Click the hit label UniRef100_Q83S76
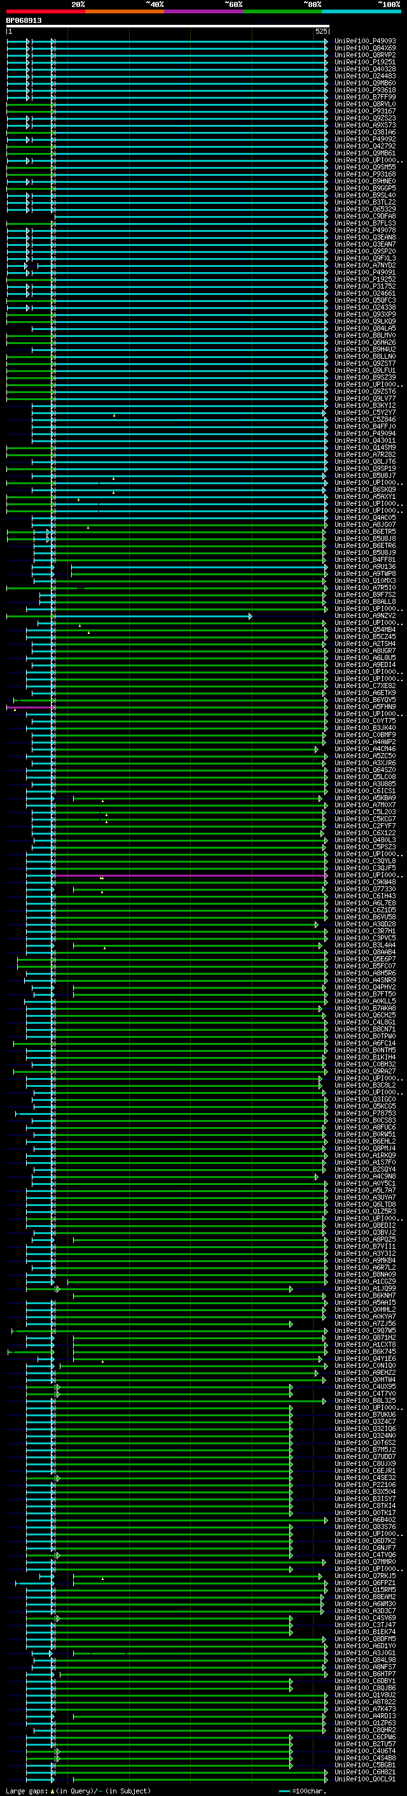The width and height of the screenshot is (407, 1796). [365, 1527]
